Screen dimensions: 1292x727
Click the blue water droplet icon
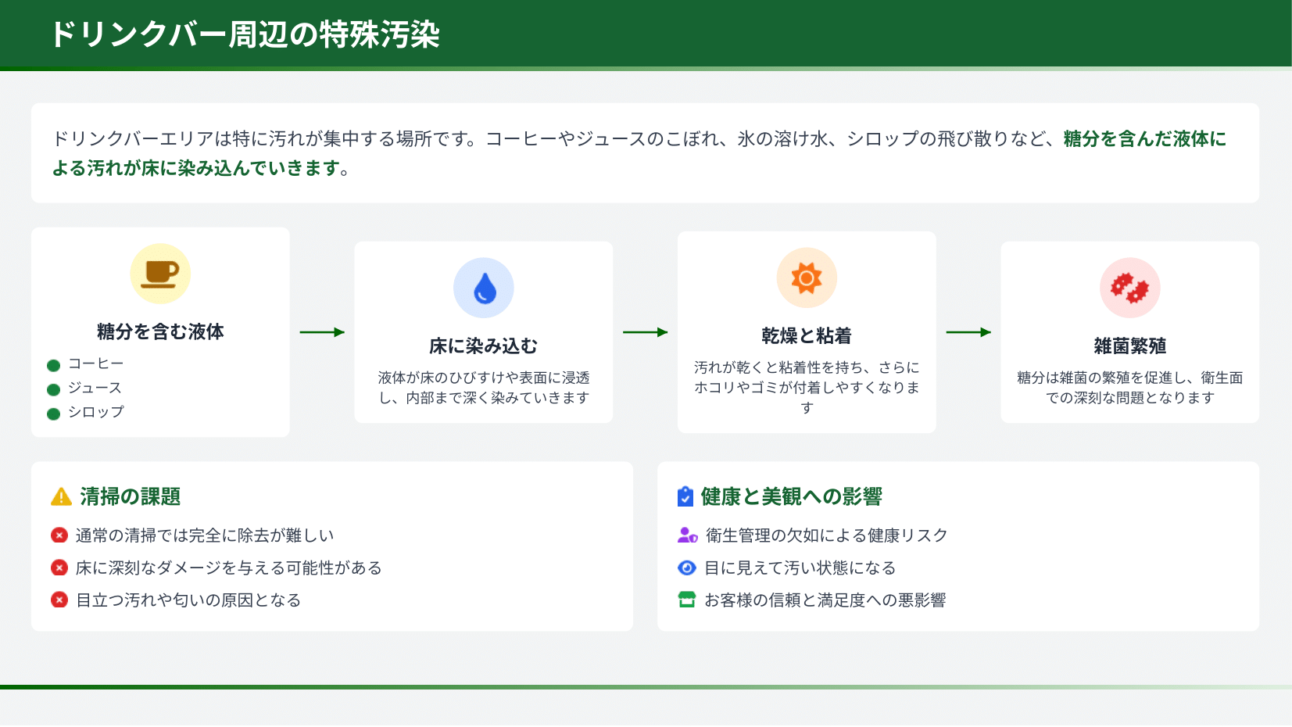(484, 288)
